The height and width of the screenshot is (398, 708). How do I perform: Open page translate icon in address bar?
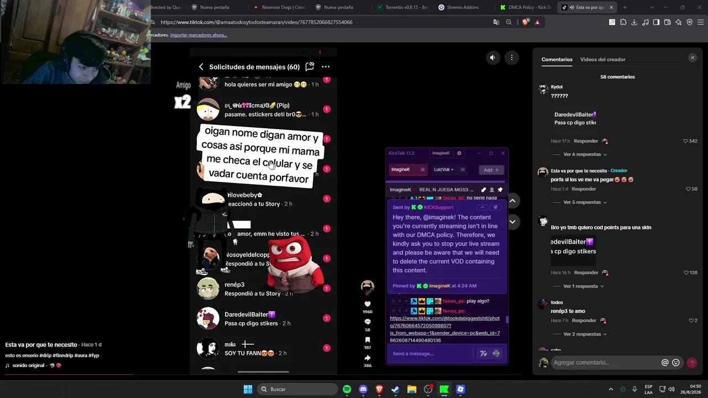click(496, 22)
